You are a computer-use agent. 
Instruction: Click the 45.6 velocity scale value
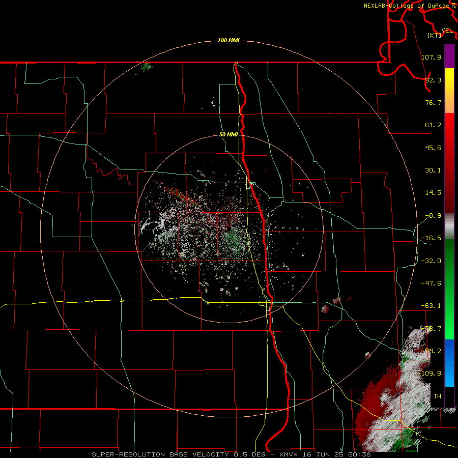coord(433,148)
